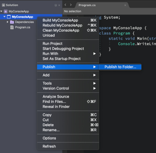Click the MyConsoleApp solution icon

pos(5,12)
